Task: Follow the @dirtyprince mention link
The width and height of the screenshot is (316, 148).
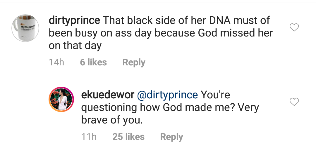Action: pos(167,95)
